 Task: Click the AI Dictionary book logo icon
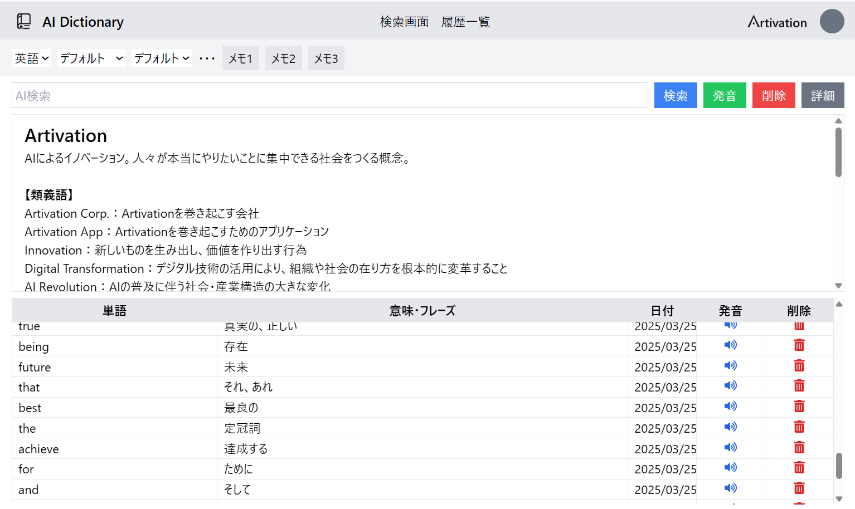click(x=24, y=21)
